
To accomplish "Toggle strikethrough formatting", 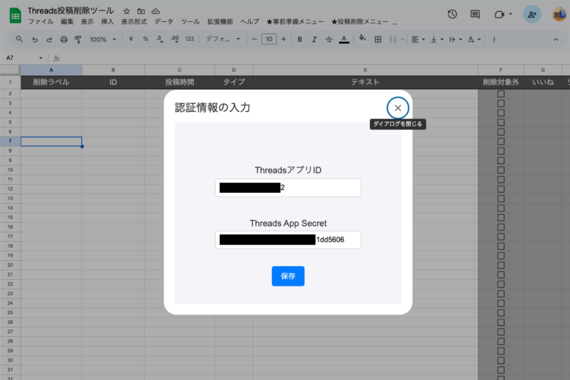I will 329,39.
